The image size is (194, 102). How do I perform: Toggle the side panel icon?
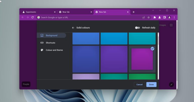click(164, 17)
